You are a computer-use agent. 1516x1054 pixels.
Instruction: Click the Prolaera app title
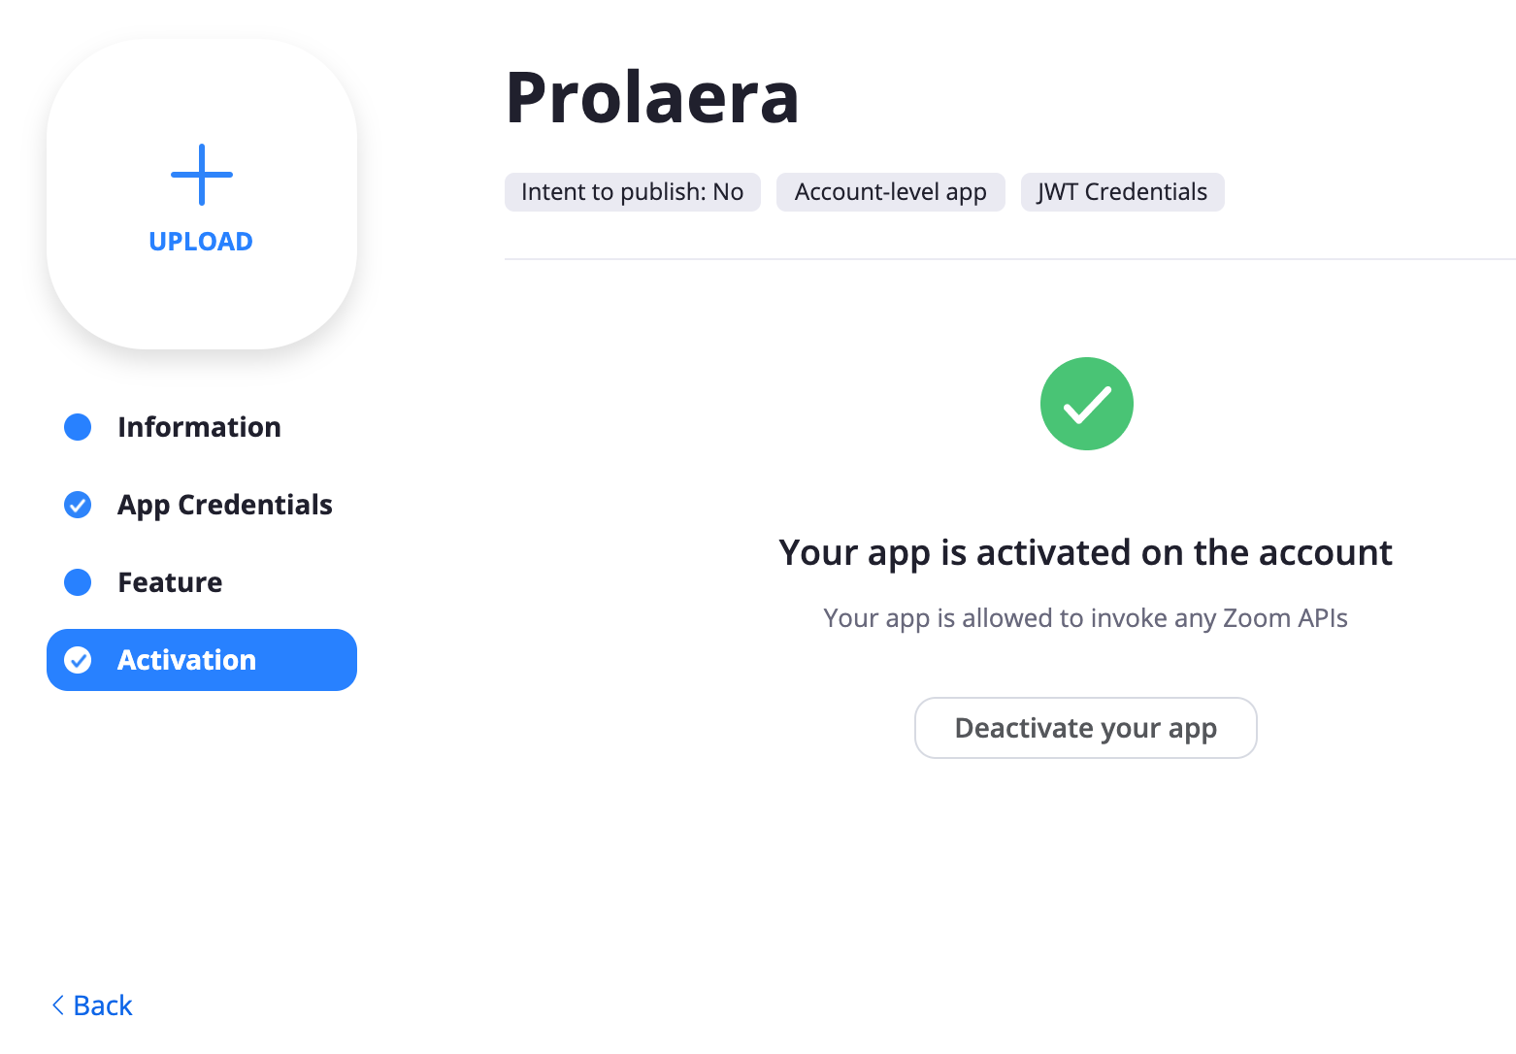click(x=652, y=98)
